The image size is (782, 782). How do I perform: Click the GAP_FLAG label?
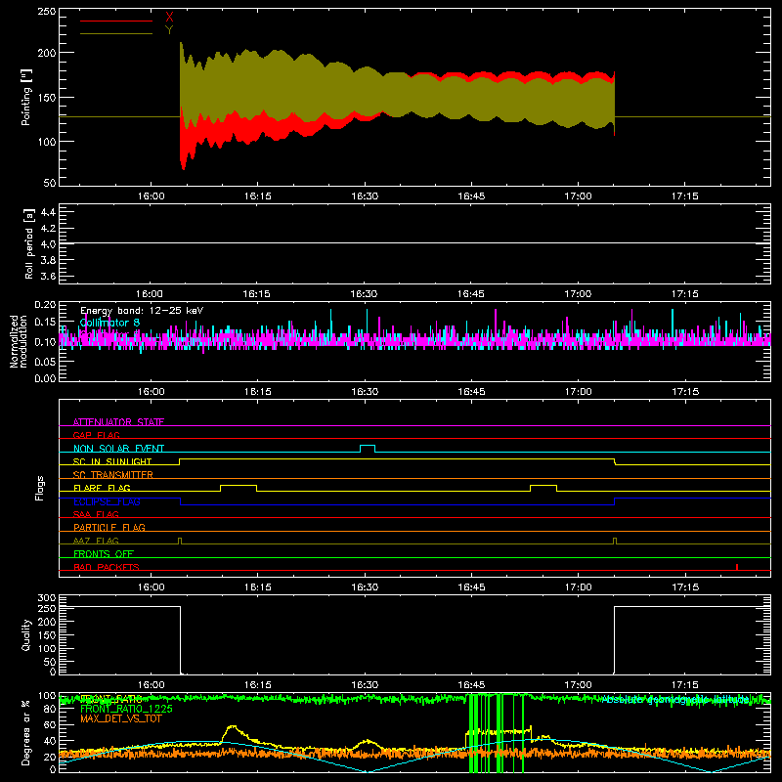[x=96, y=435]
